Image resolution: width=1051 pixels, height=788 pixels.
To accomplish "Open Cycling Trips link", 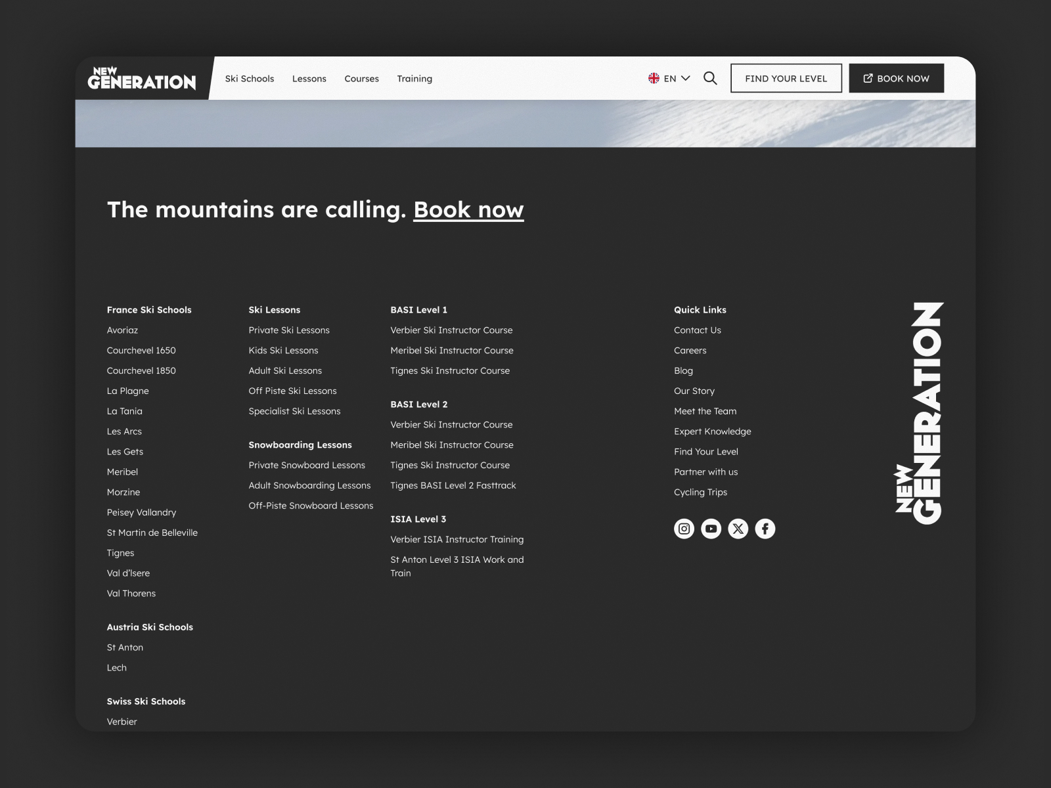I will pos(701,492).
